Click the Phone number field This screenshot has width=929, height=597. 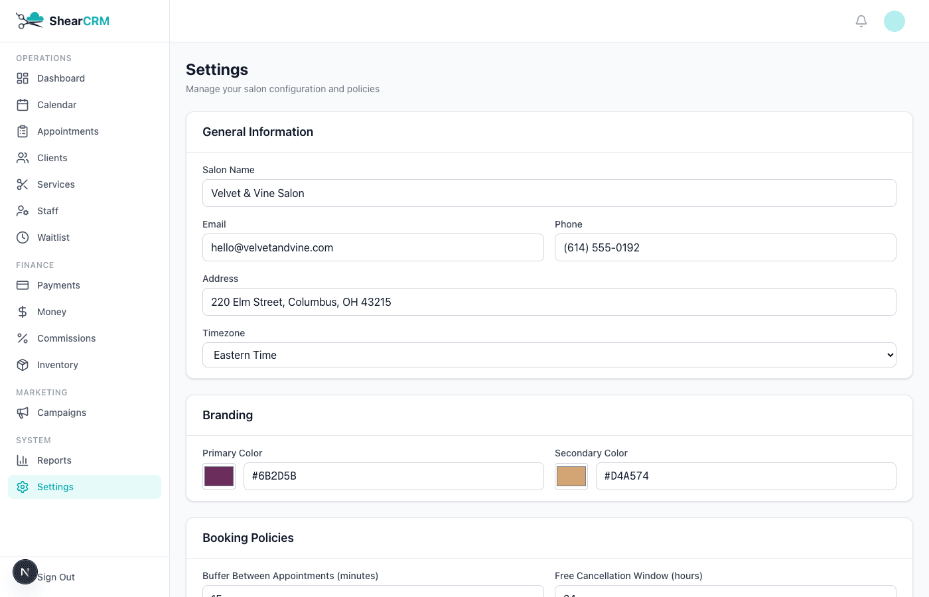(x=725, y=247)
